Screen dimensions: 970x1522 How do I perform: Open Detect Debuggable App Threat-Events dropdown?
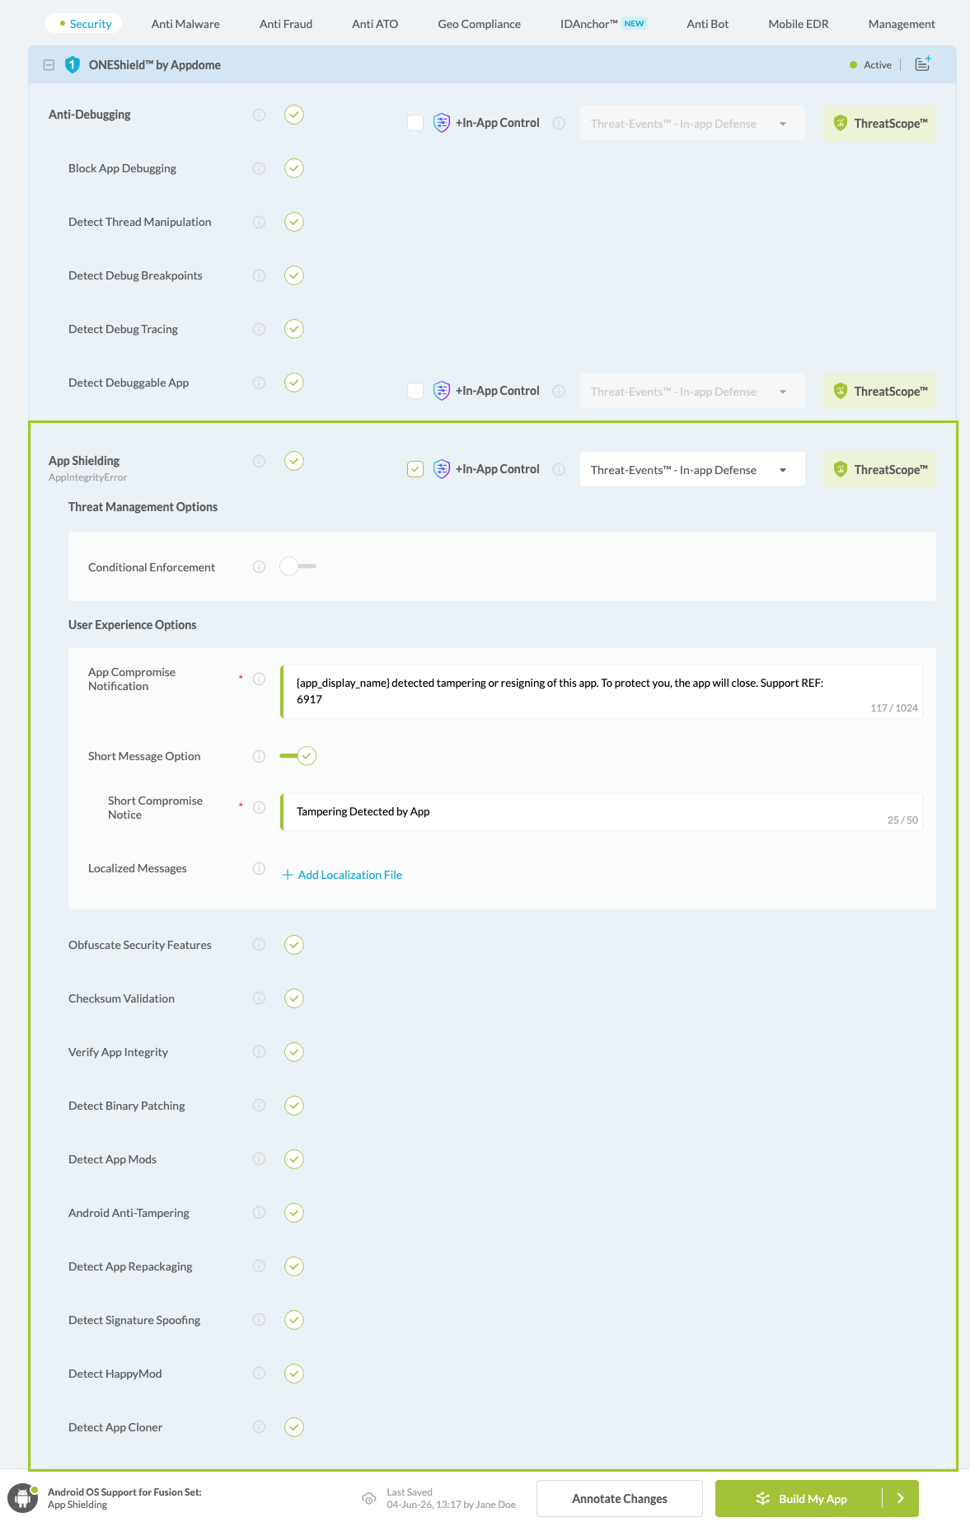coord(692,391)
